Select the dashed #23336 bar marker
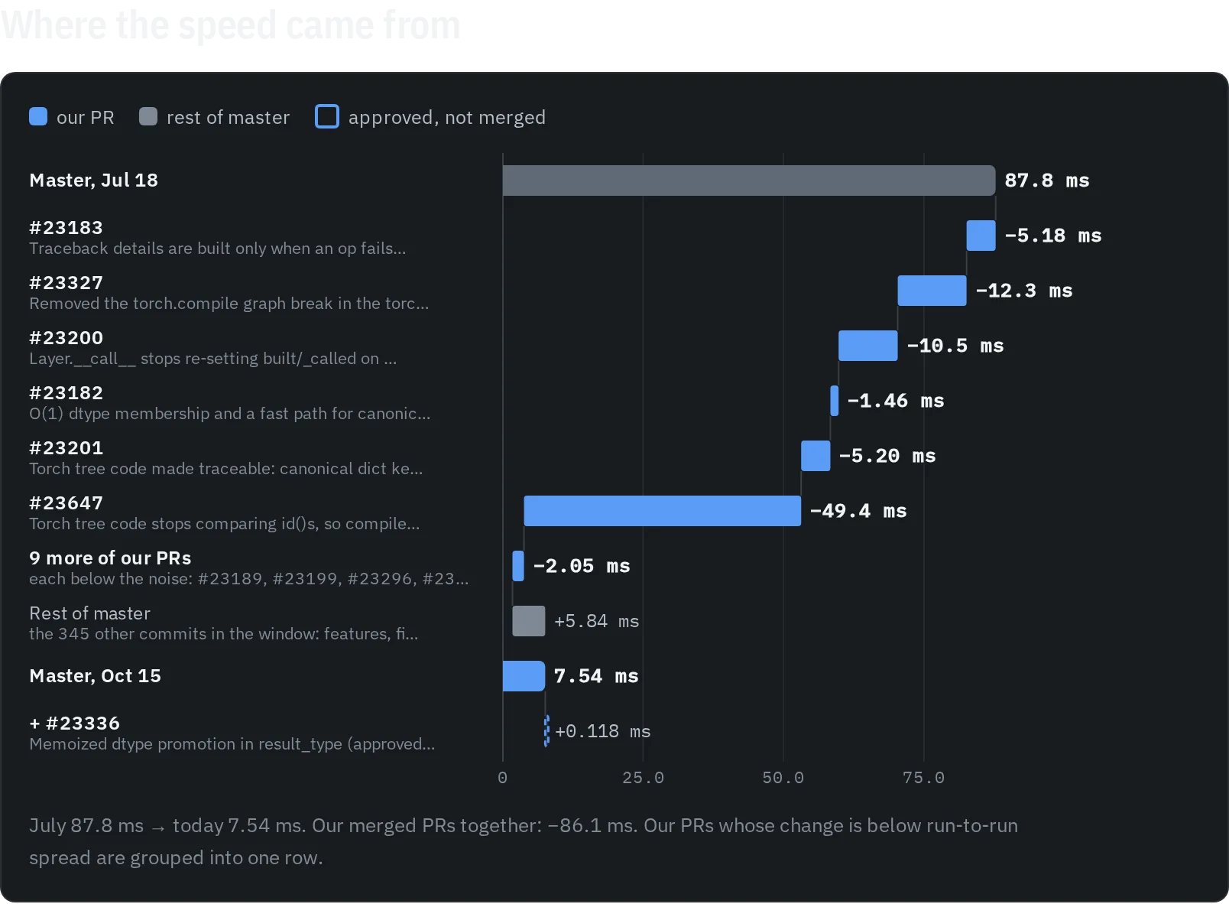Screen dimensions: 1229x904 pos(546,731)
